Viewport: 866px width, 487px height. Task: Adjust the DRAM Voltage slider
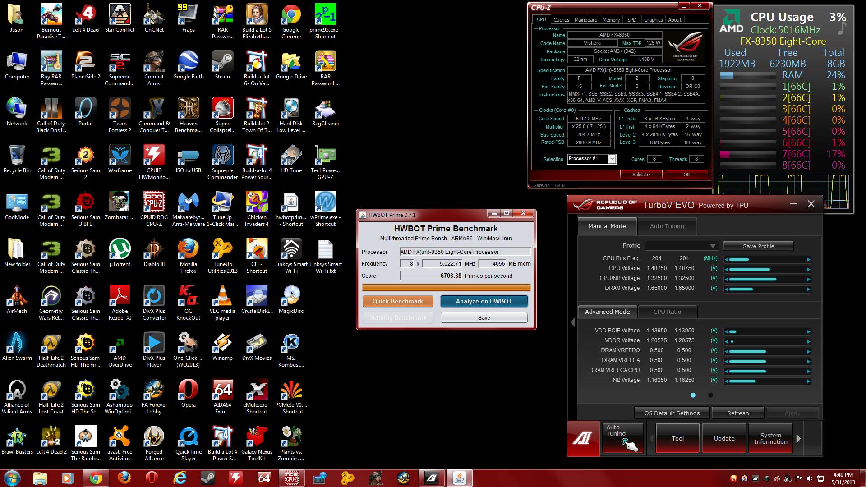[x=767, y=289]
